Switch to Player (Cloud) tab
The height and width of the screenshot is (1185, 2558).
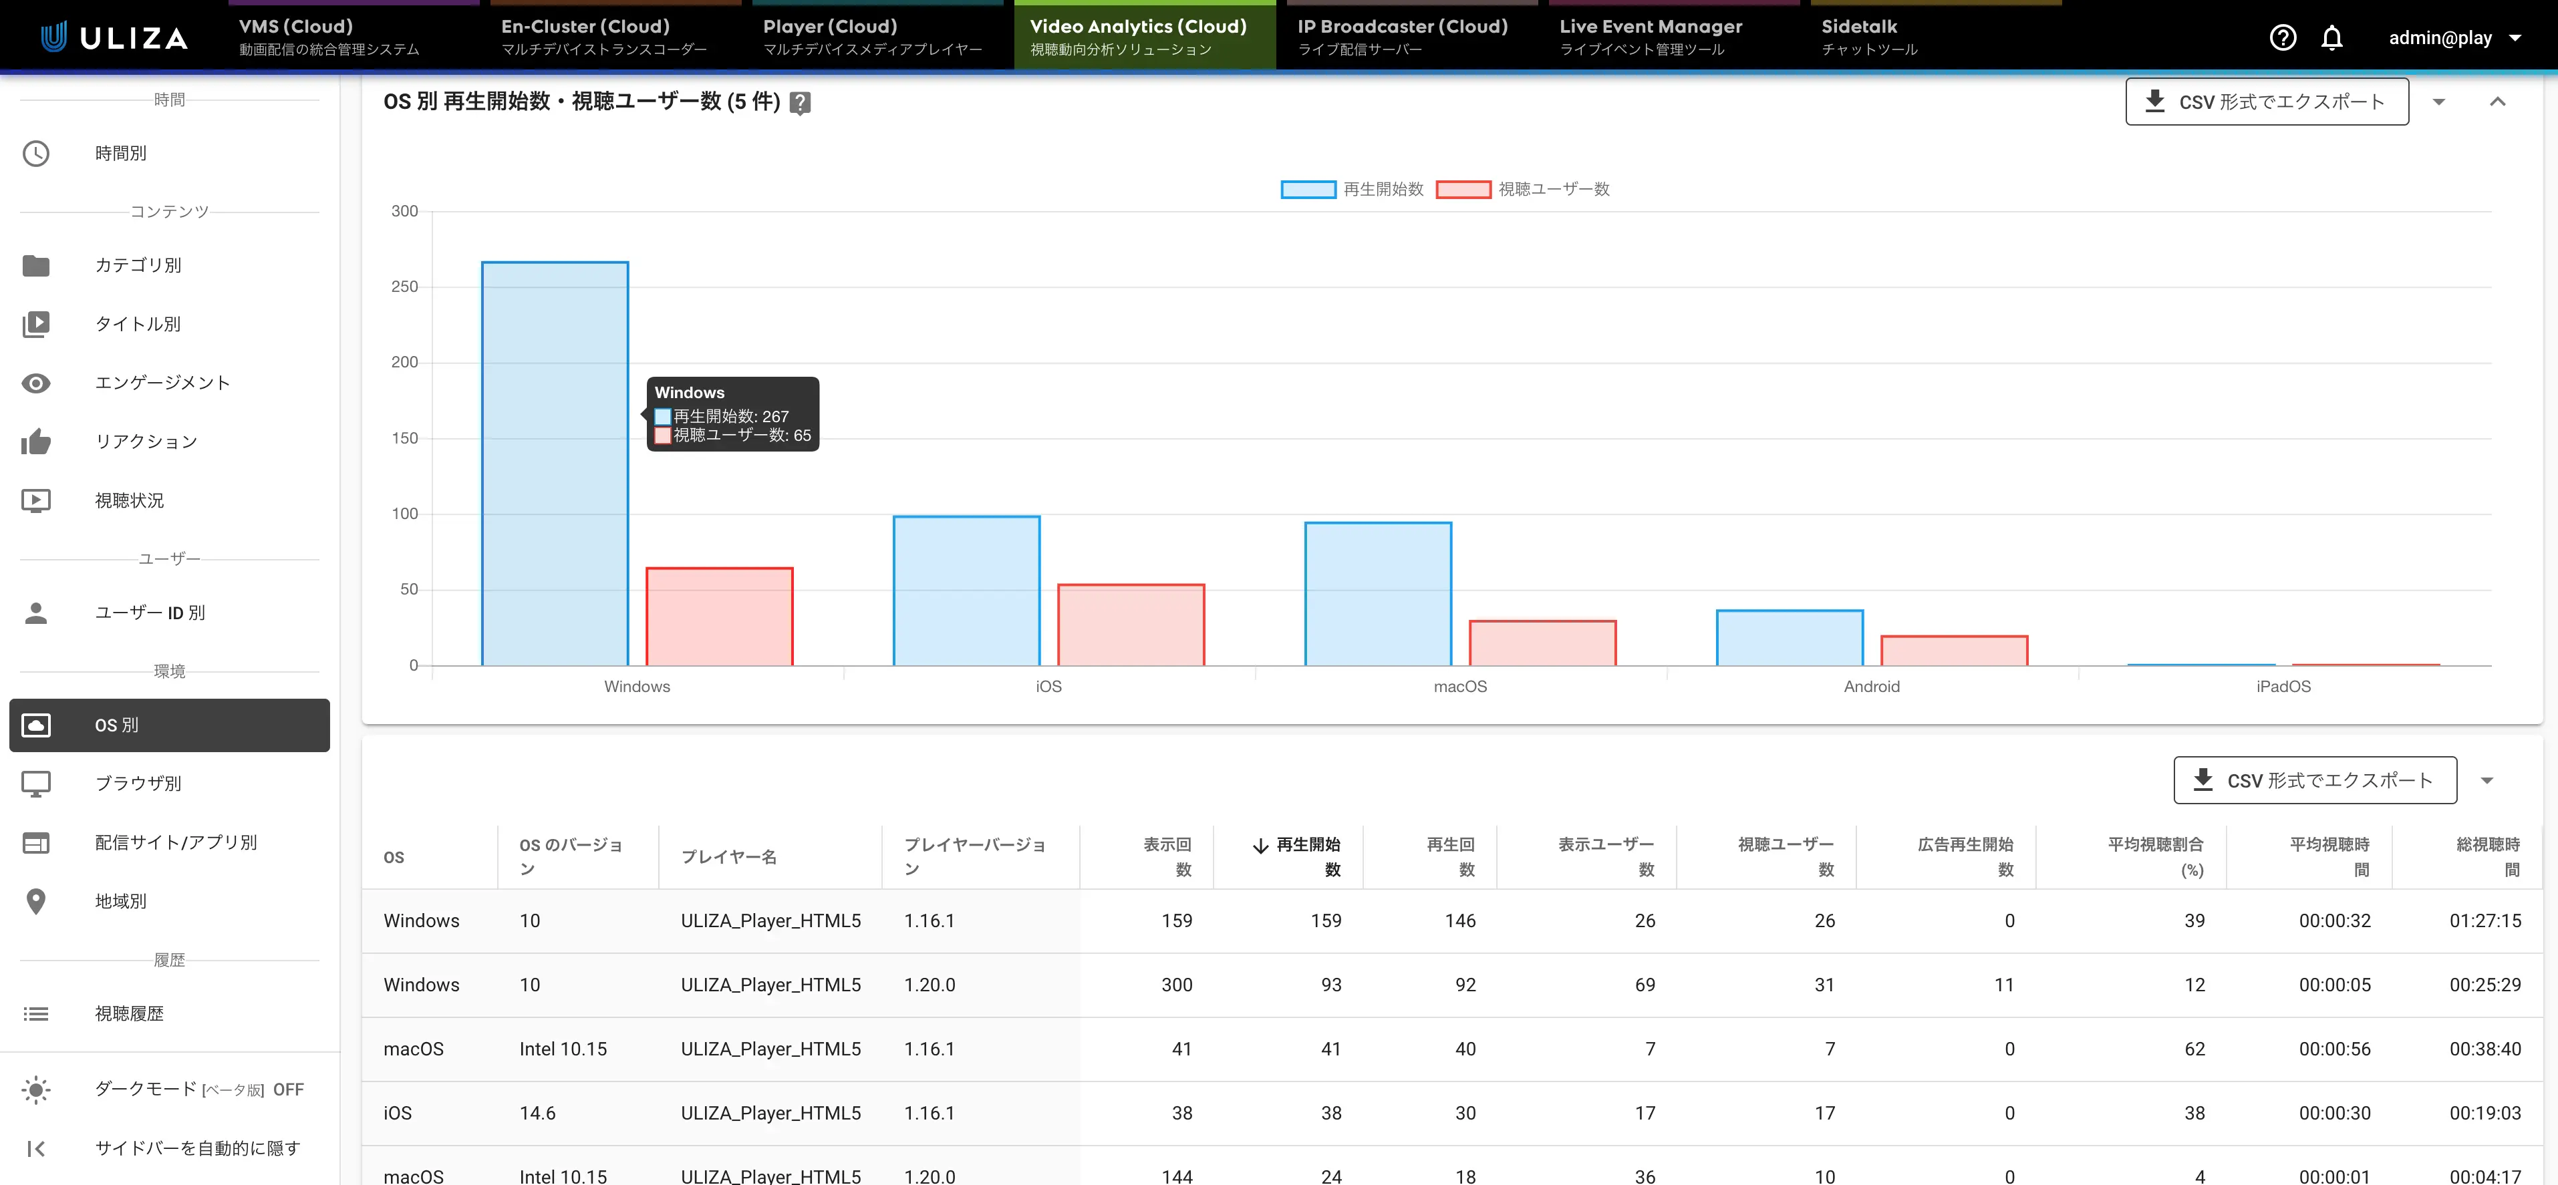(878, 35)
